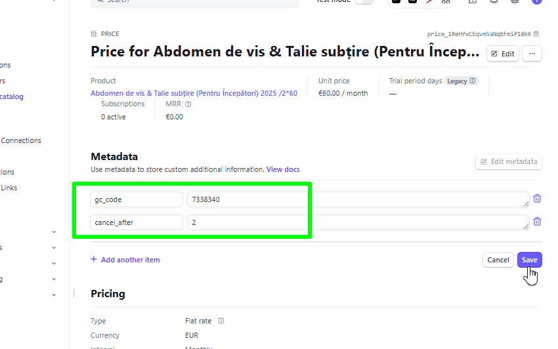The width and height of the screenshot is (558, 349).
Task: Click the cancel_after value field
Action: 358,222
